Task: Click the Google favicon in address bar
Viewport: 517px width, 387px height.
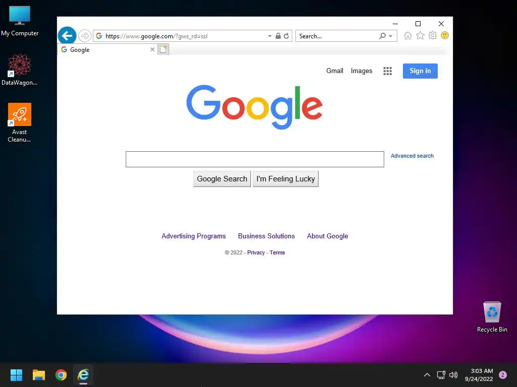Action: (99, 36)
